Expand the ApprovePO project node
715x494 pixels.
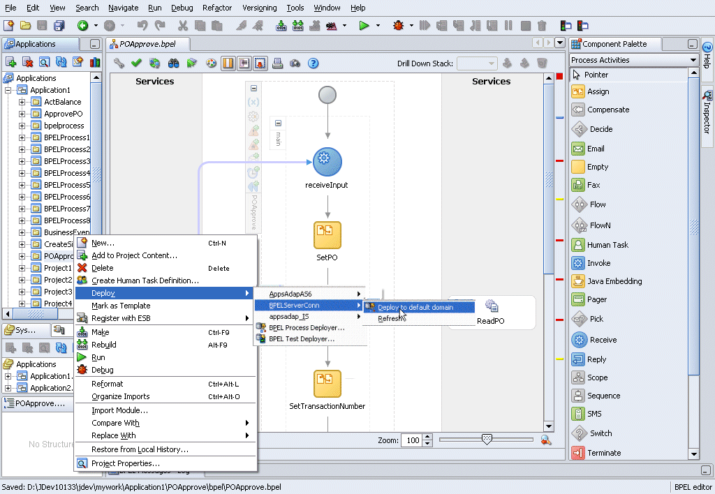[22, 114]
